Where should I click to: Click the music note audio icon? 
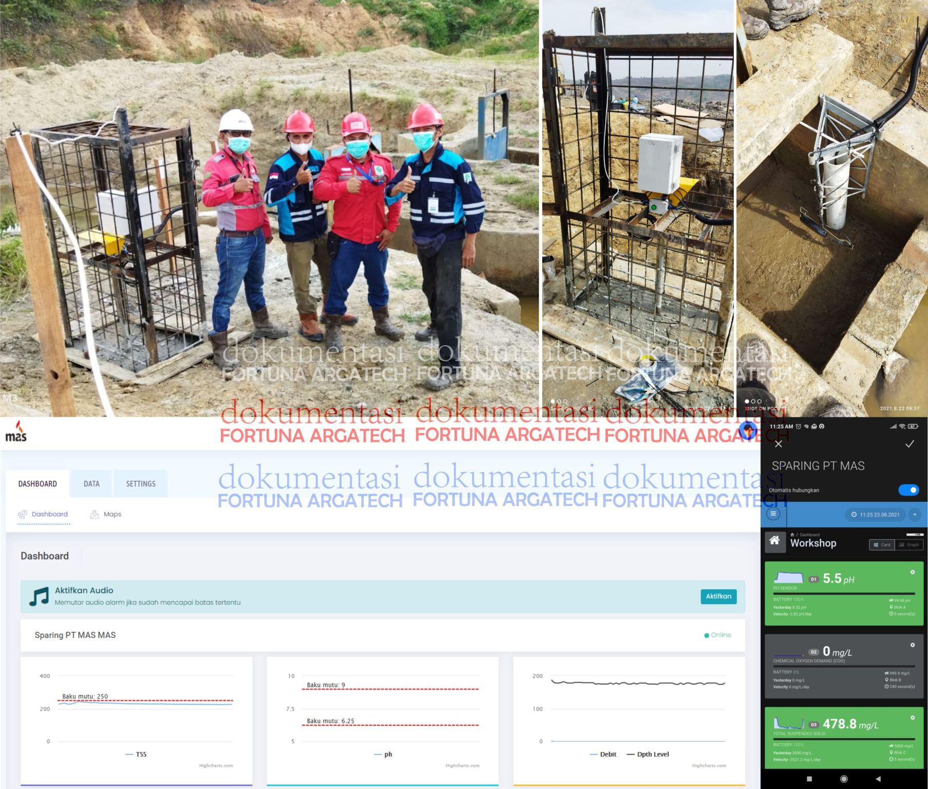click(39, 596)
